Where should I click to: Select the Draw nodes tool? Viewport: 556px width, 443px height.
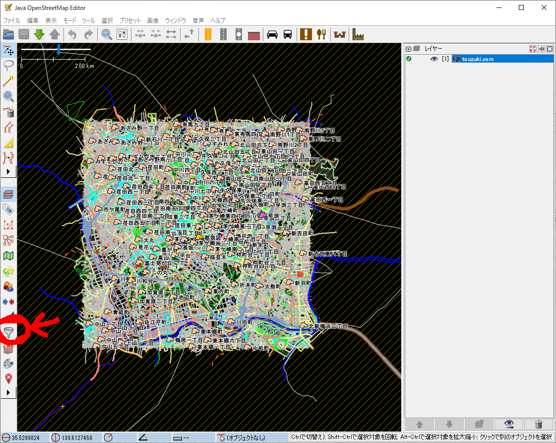click(8, 81)
